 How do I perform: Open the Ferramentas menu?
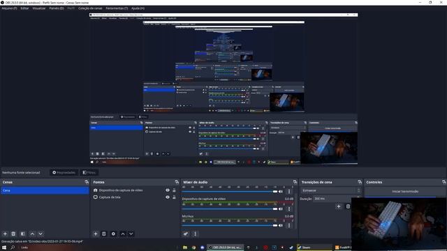pyautogui.click(x=117, y=8)
